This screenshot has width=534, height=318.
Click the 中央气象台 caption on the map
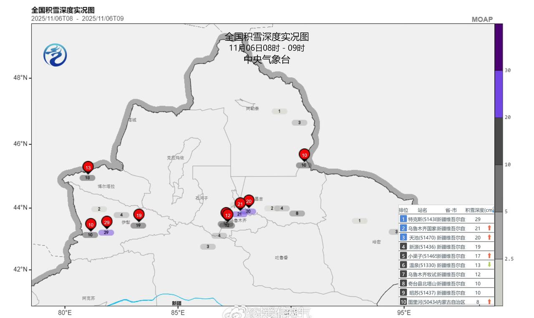click(267, 60)
